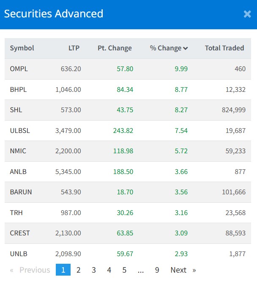This screenshot has height=290, width=257.
Task: Click Next page link
Action: pyautogui.click(x=183, y=270)
